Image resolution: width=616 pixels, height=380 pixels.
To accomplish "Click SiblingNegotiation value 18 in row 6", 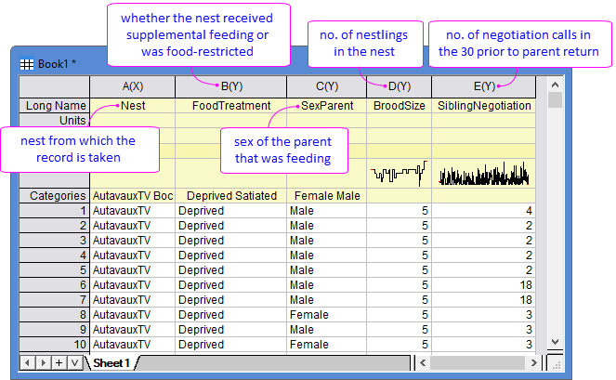I will click(484, 285).
